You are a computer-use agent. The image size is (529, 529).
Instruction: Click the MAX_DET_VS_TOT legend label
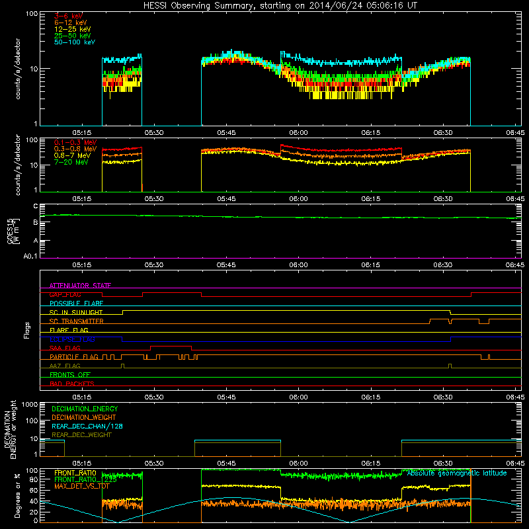(81, 486)
